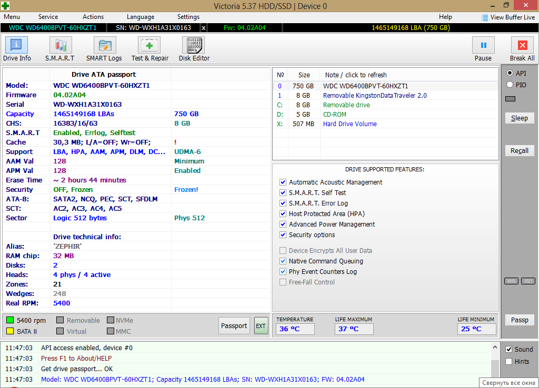Viewport: 539px width, 388px height.
Task: Toggle Native Command Queuing checkbox
Action: point(283,261)
